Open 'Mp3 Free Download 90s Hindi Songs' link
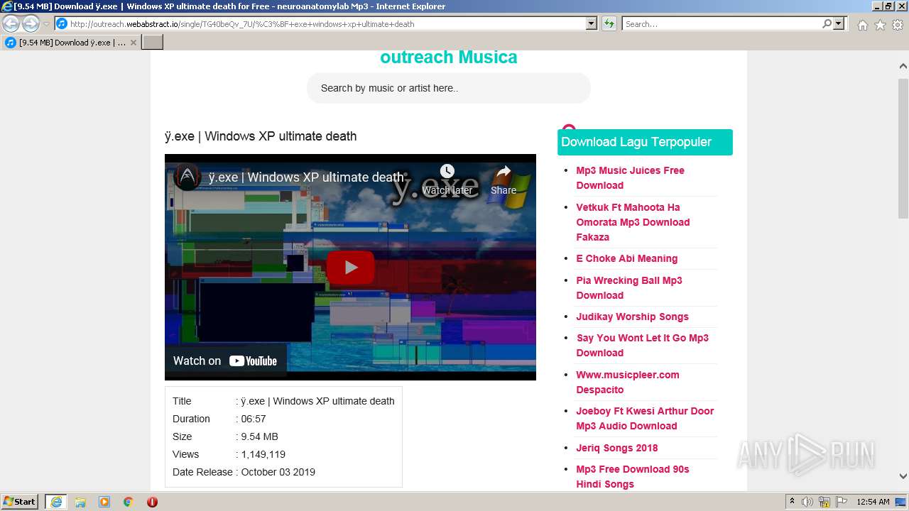 (x=632, y=476)
